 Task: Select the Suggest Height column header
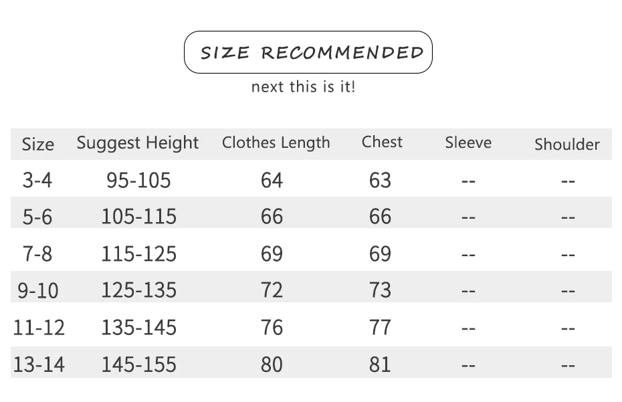coord(138,142)
